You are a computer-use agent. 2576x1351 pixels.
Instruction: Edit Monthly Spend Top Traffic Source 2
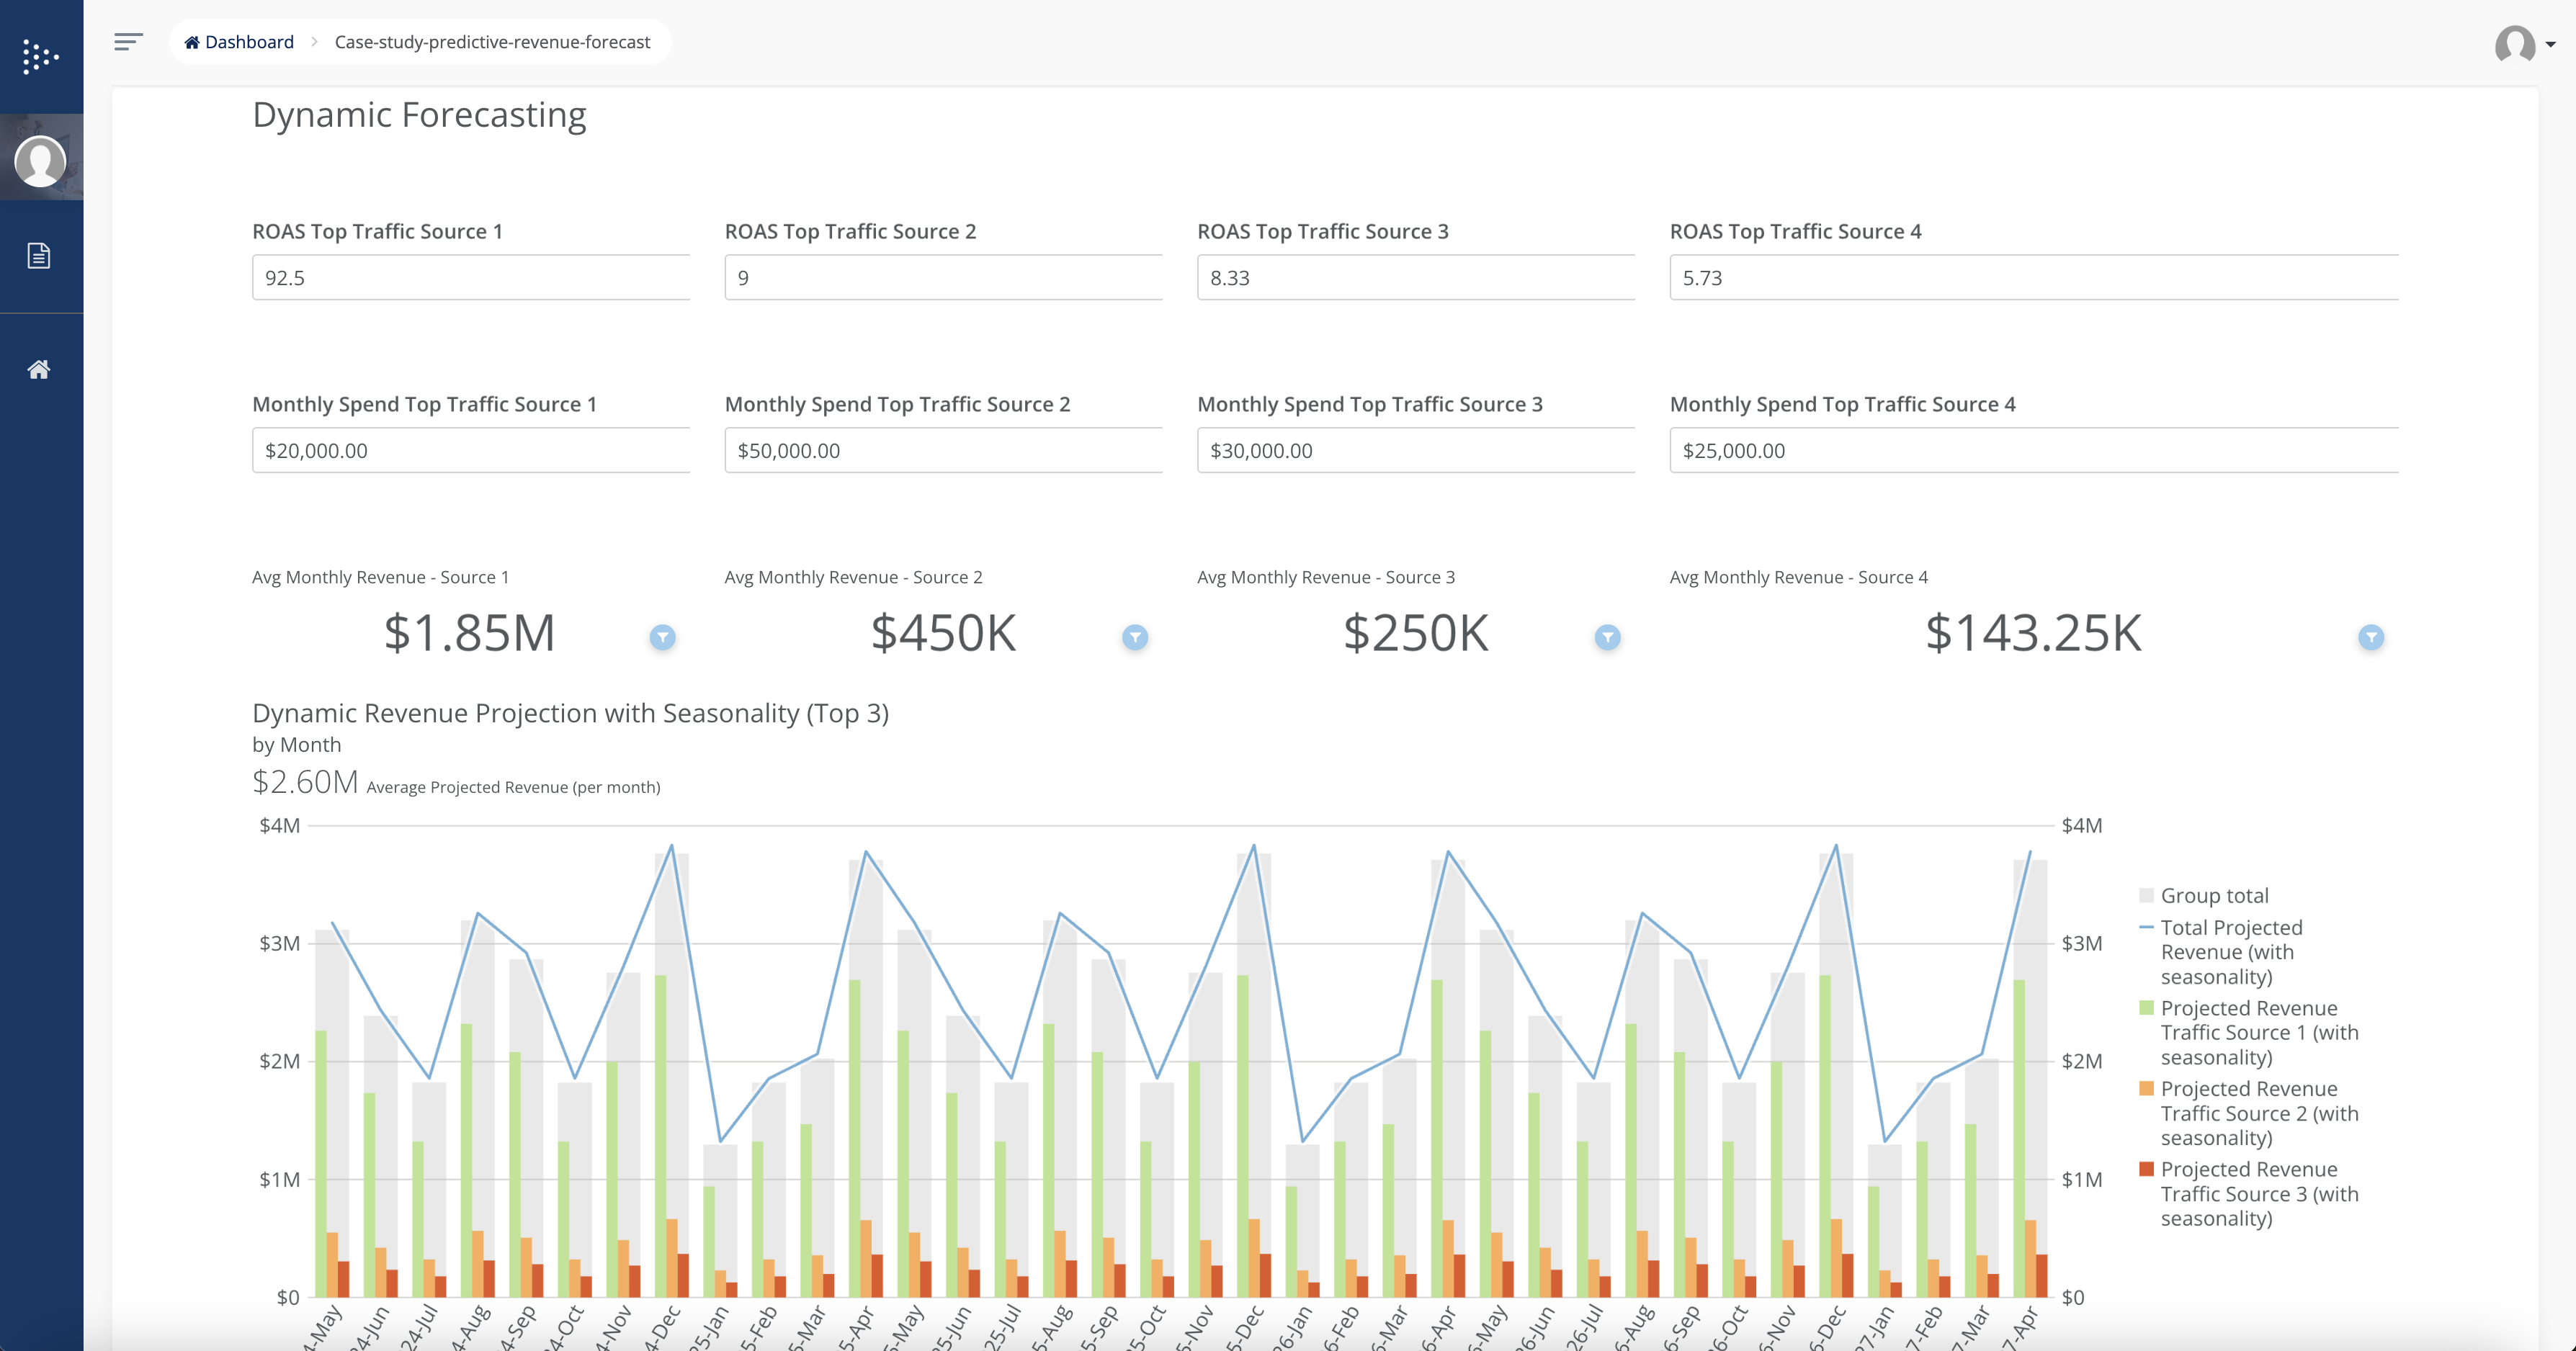(943, 450)
